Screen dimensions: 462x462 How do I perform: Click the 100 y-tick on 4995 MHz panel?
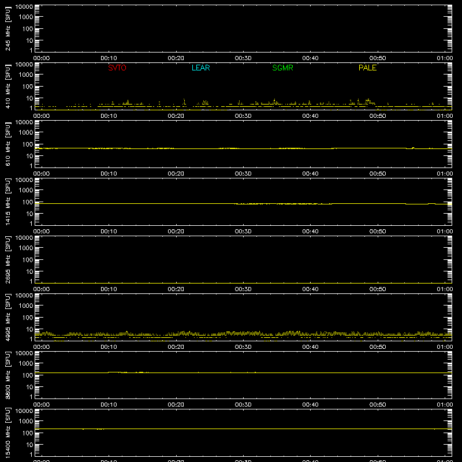click(28, 318)
